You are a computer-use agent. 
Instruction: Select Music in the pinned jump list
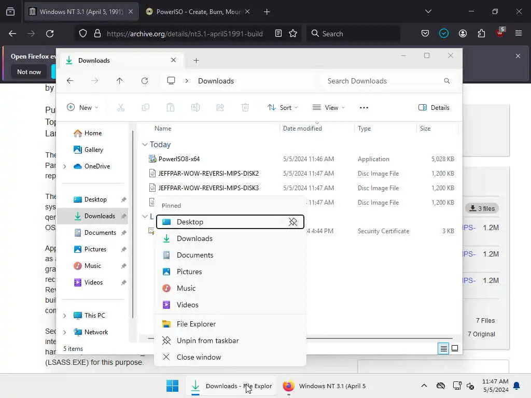(230, 288)
